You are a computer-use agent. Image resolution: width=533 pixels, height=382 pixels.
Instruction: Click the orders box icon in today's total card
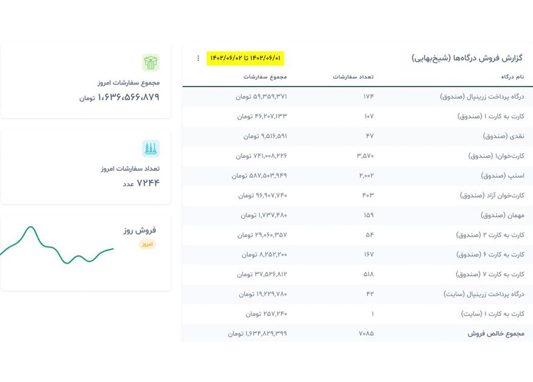[150, 63]
